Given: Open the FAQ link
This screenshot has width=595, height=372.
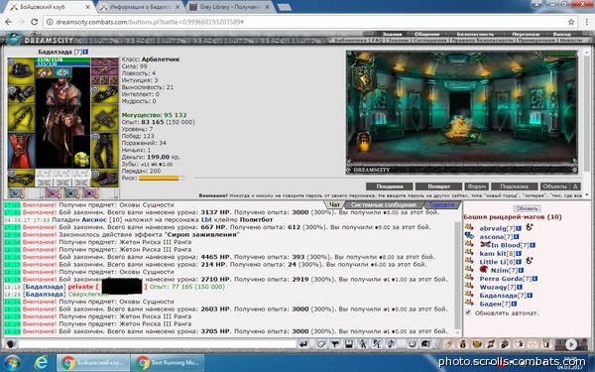Looking at the screenshot, I should click(x=377, y=40).
